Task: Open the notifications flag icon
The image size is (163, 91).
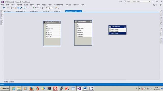Action: [x=119, y=2]
